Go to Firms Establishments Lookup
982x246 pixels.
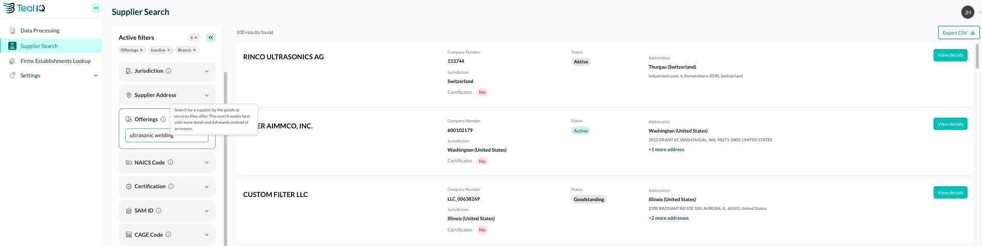click(x=55, y=61)
